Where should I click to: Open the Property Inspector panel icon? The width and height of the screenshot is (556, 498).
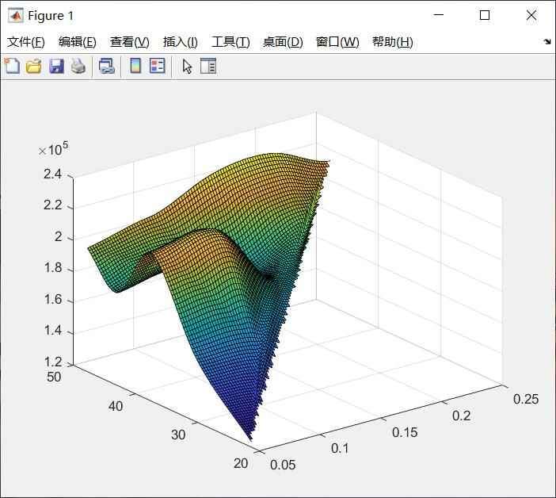tap(208, 67)
